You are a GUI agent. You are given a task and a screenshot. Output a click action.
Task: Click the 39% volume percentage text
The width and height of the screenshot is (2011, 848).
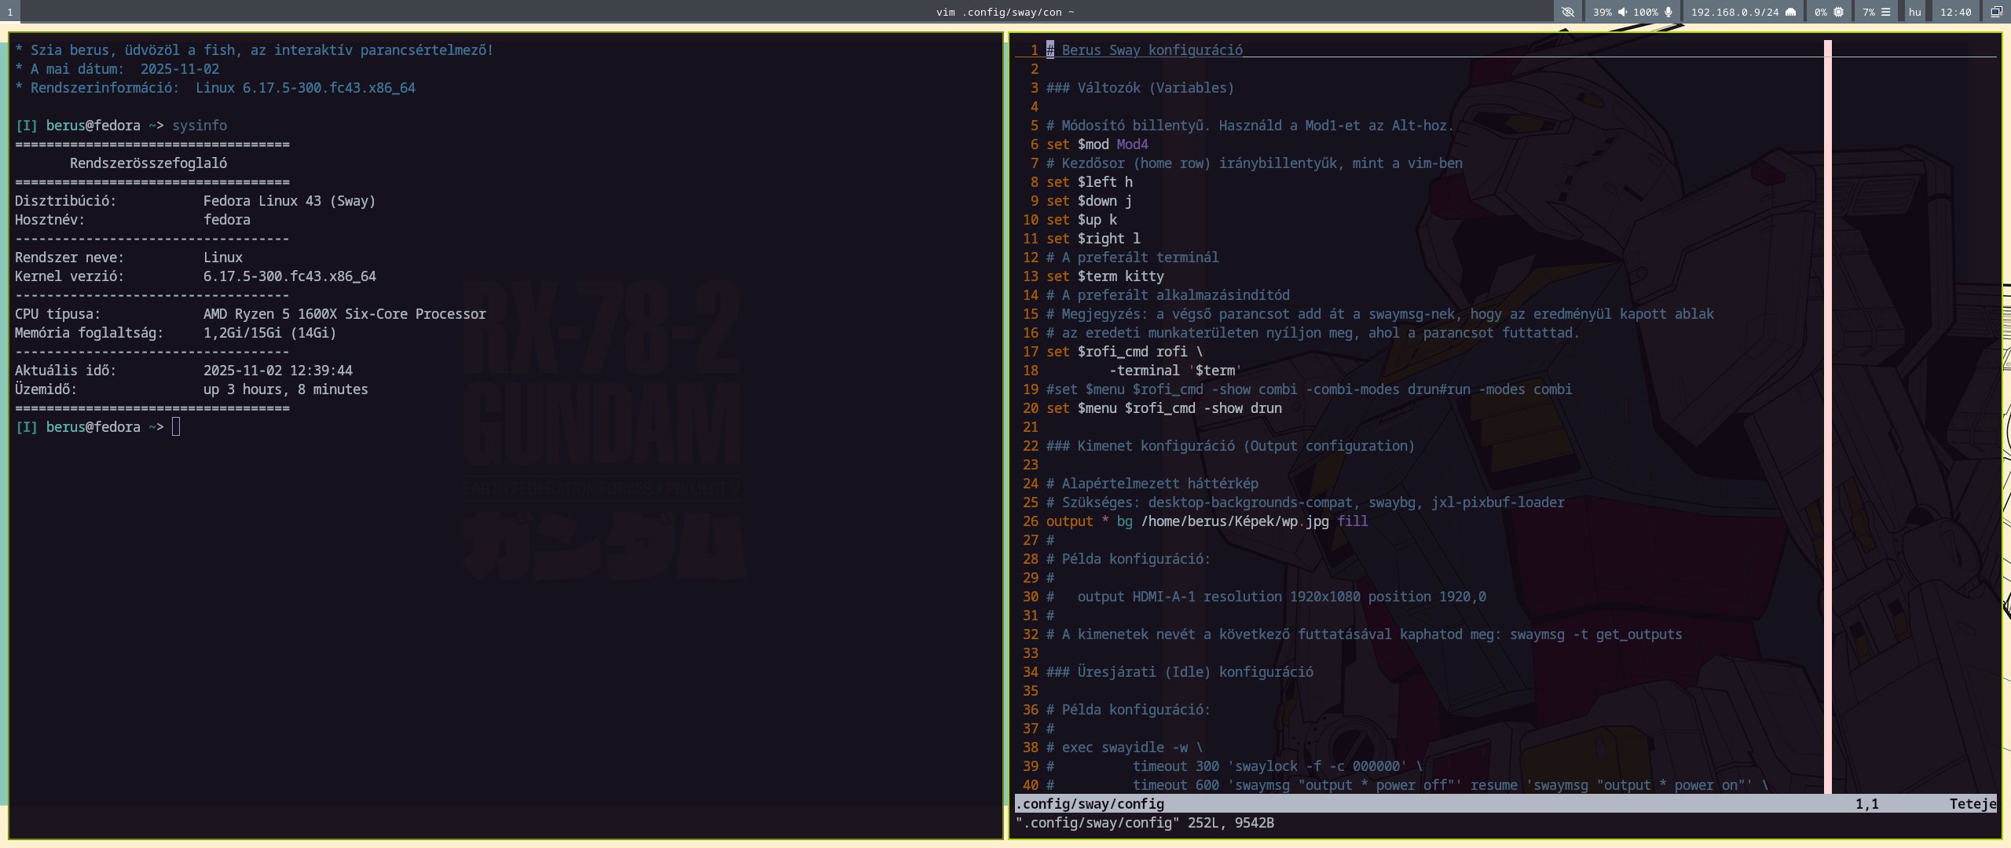[1602, 12]
